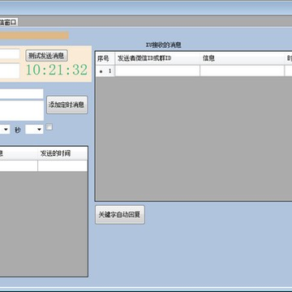
Task: Select row 1 header in received messages table
Action: (x=105, y=71)
